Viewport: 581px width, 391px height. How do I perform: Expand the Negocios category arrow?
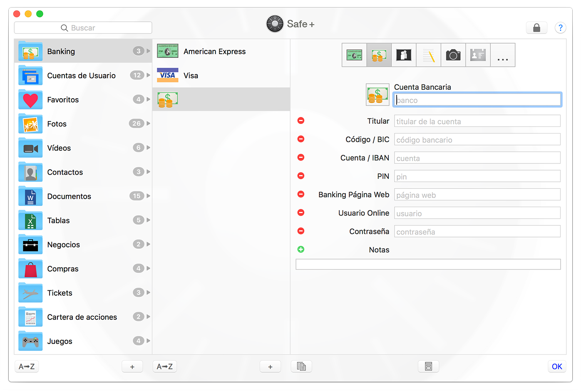click(x=148, y=244)
